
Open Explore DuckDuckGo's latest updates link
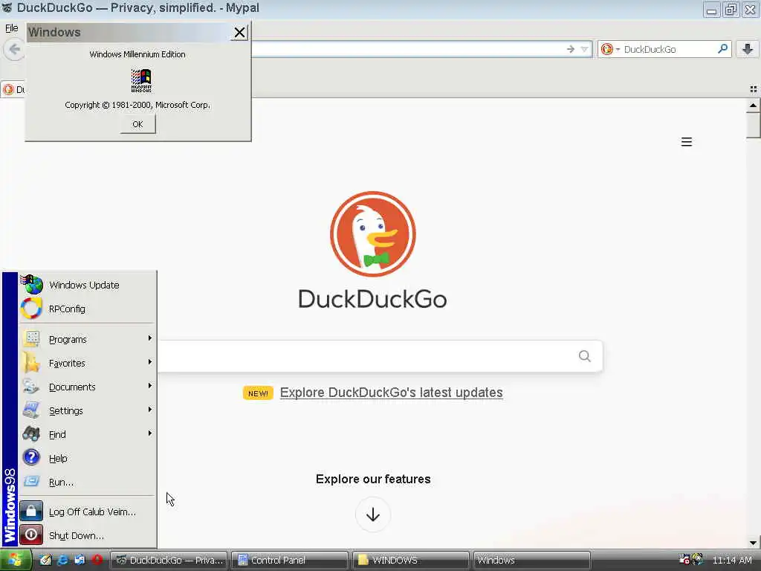pyautogui.click(x=391, y=393)
